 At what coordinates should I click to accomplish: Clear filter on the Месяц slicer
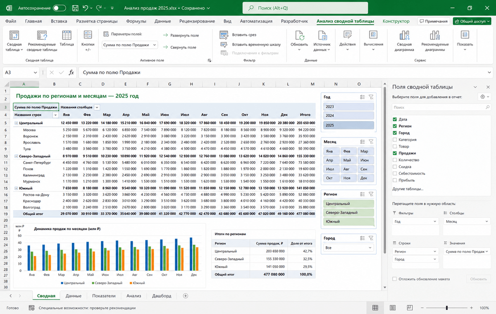click(371, 142)
